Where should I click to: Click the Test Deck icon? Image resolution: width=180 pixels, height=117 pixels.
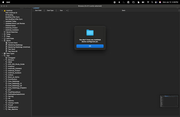coord(7,49)
